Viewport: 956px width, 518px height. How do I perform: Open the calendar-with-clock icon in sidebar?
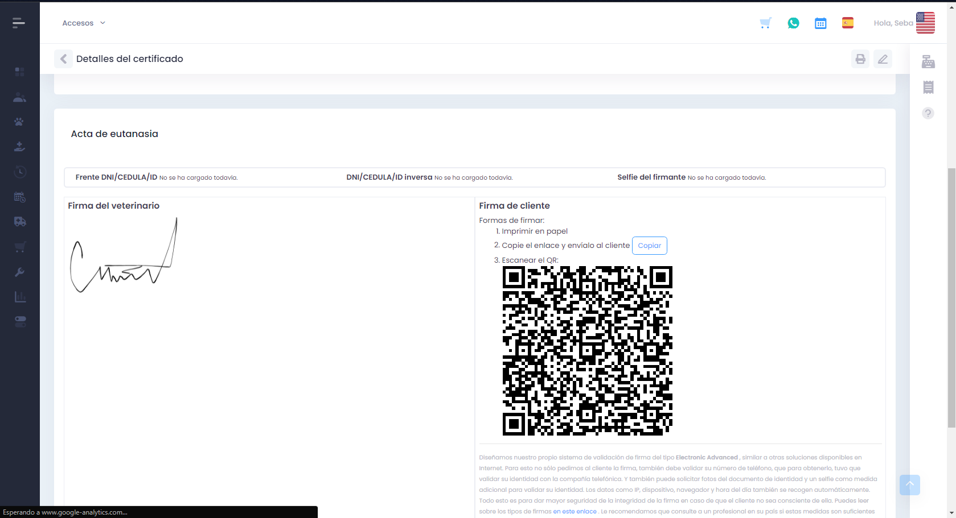coord(19,197)
